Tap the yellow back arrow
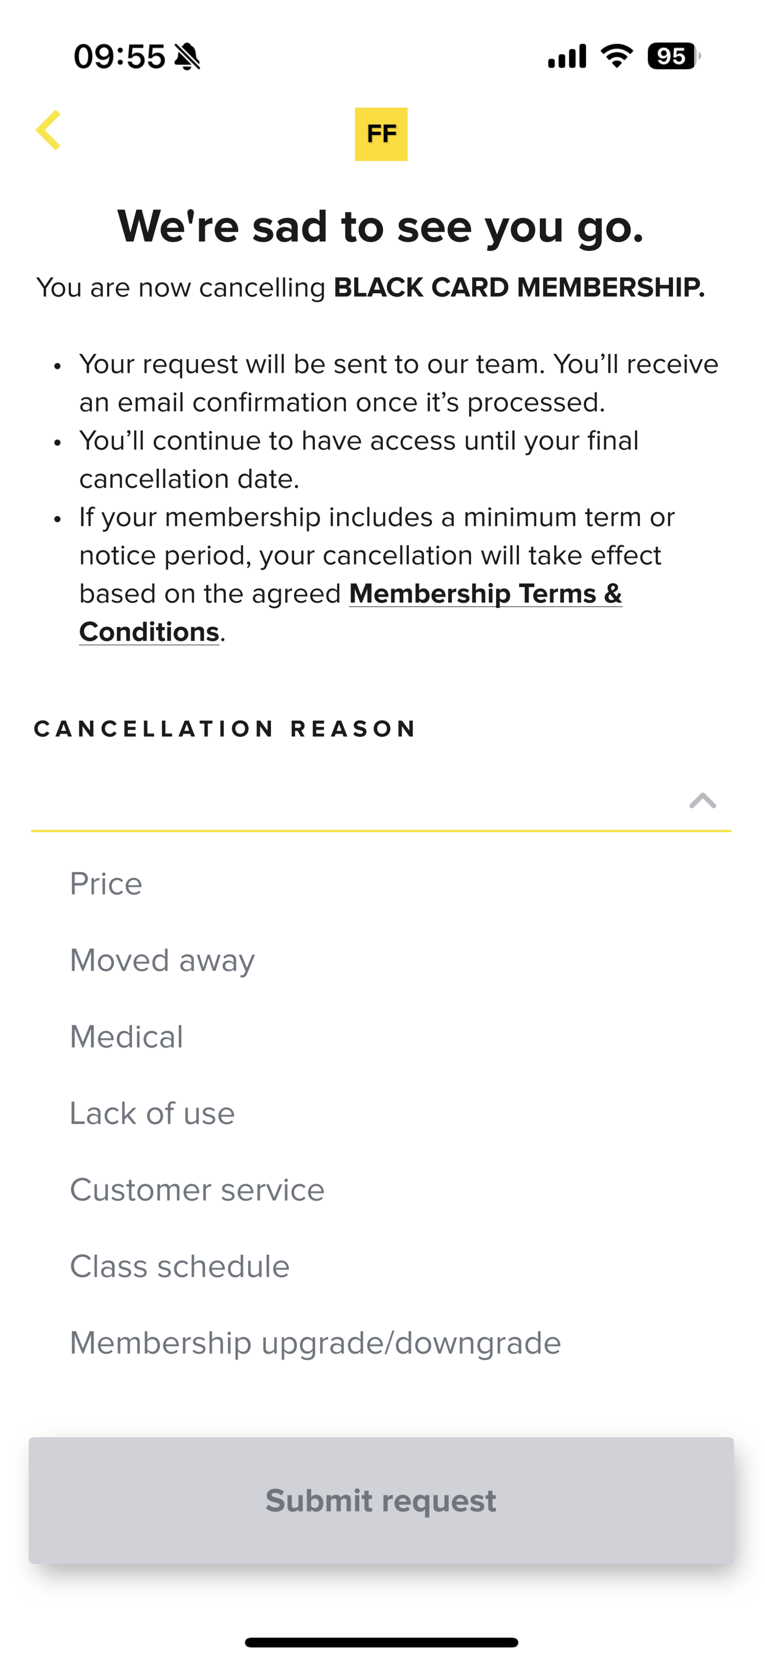Image resolution: width=765 pixels, height=1662 pixels. coord(48,130)
